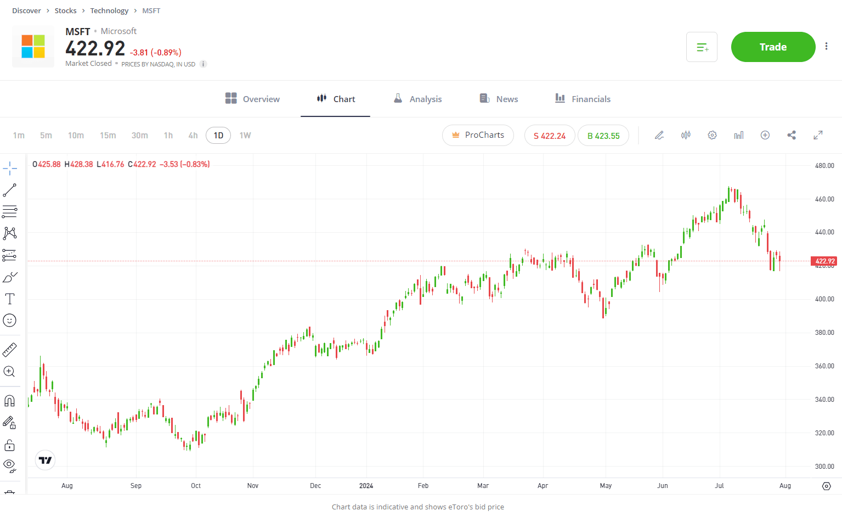Click the Jul label on time axis
The height and width of the screenshot is (516, 842).
point(719,486)
